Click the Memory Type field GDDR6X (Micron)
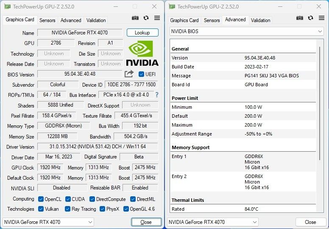 pos(64,126)
